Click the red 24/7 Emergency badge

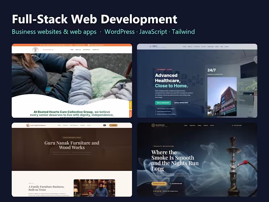(164, 70)
